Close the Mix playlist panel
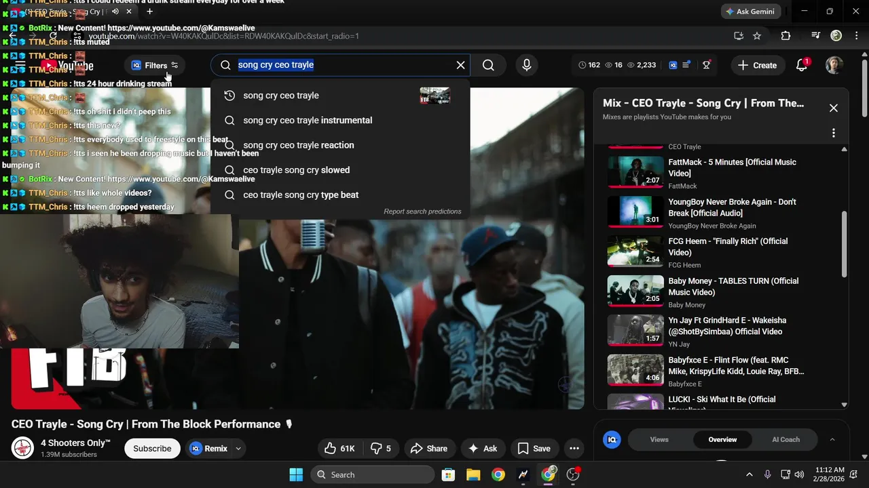This screenshot has height=488, width=869. point(834,108)
